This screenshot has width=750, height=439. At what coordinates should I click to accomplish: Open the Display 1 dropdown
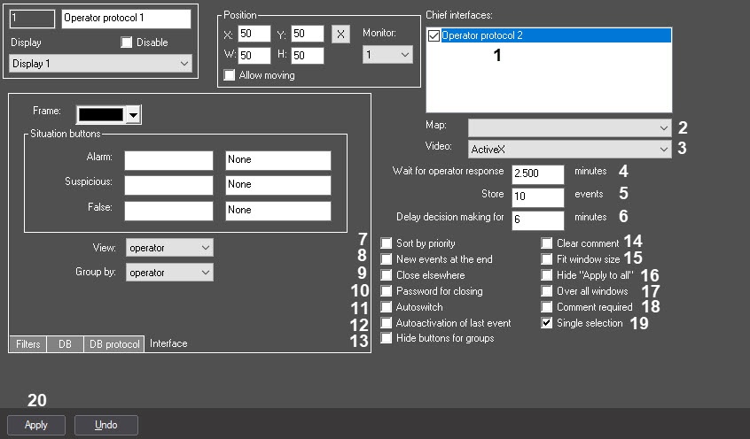[x=99, y=64]
